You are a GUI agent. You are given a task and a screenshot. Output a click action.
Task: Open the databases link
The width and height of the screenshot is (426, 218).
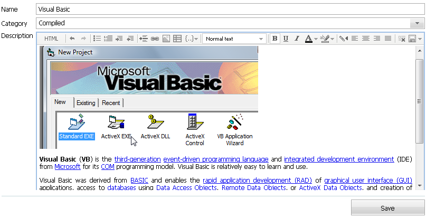[122, 187]
